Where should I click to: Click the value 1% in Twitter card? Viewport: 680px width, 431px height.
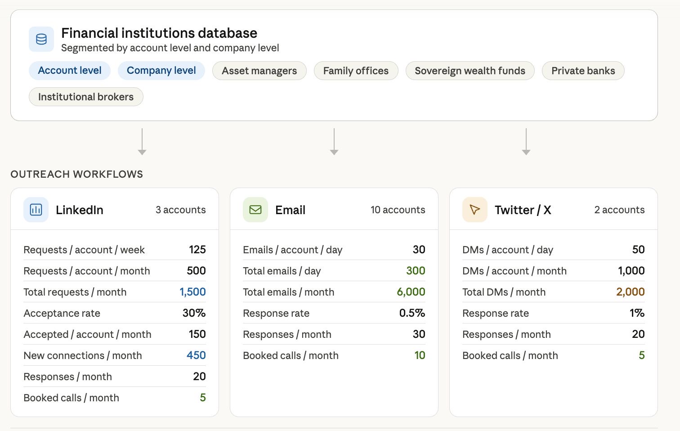pos(637,313)
